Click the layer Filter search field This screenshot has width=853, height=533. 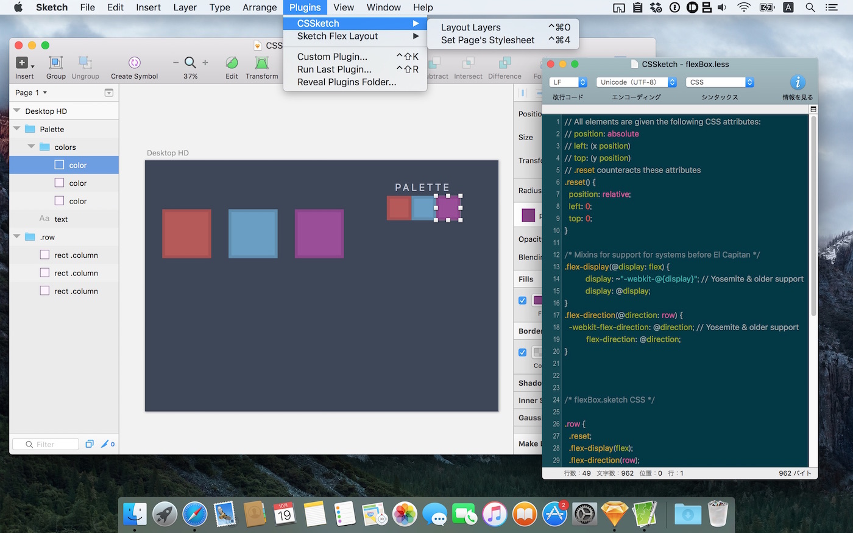pyautogui.click(x=46, y=444)
